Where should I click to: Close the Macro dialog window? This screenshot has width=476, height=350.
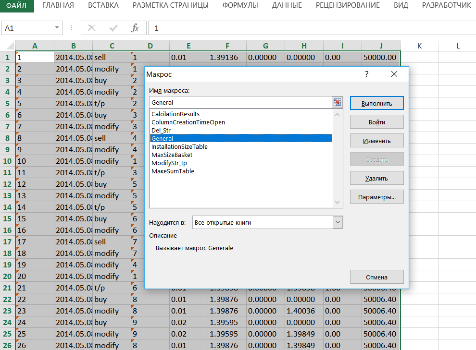point(394,74)
